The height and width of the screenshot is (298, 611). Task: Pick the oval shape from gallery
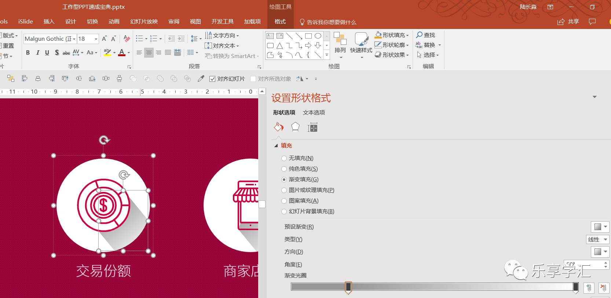tap(318, 36)
